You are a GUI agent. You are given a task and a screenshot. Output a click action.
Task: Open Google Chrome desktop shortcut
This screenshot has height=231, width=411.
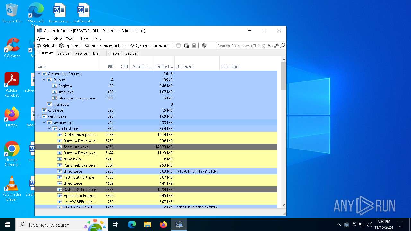(12, 154)
